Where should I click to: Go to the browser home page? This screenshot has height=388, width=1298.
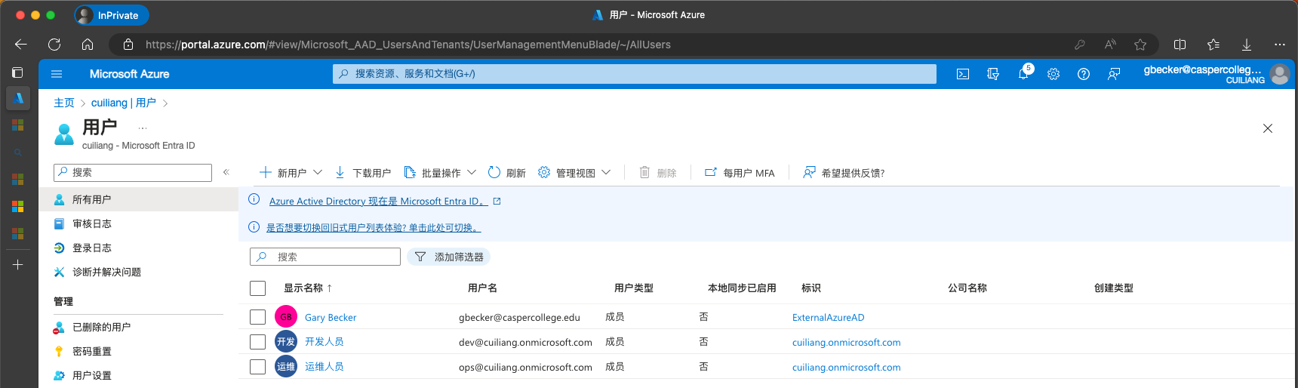(x=88, y=45)
